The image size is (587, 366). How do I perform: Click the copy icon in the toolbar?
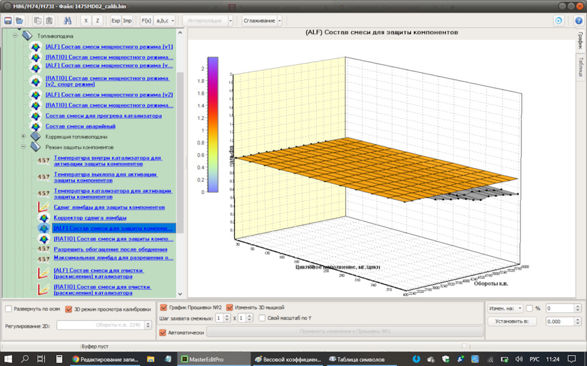tap(37, 21)
